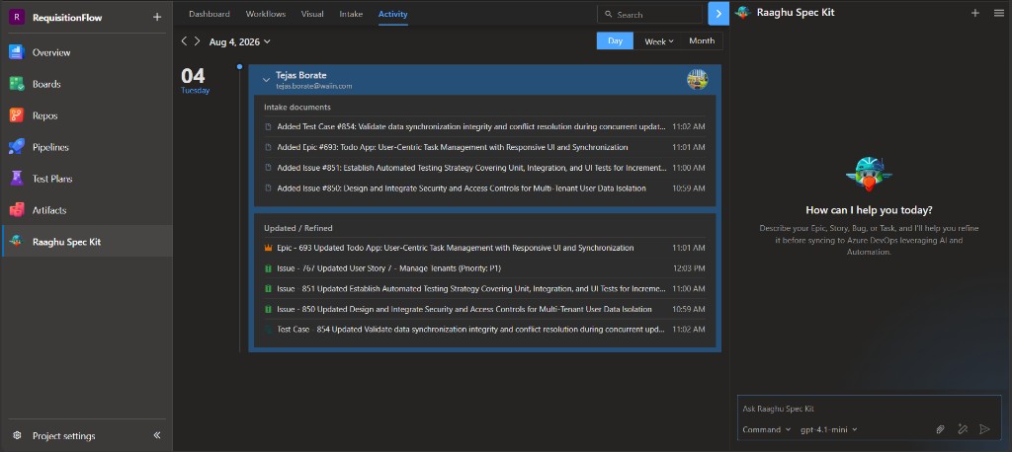This screenshot has width=1012, height=452.
Task: Open the Test Plans flask icon
Action: point(16,179)
